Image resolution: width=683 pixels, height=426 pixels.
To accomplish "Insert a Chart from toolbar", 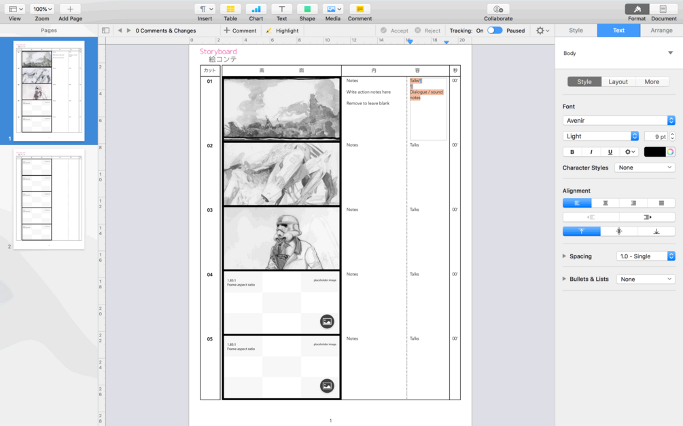I will pyautogui.click(x=256, y=9).
